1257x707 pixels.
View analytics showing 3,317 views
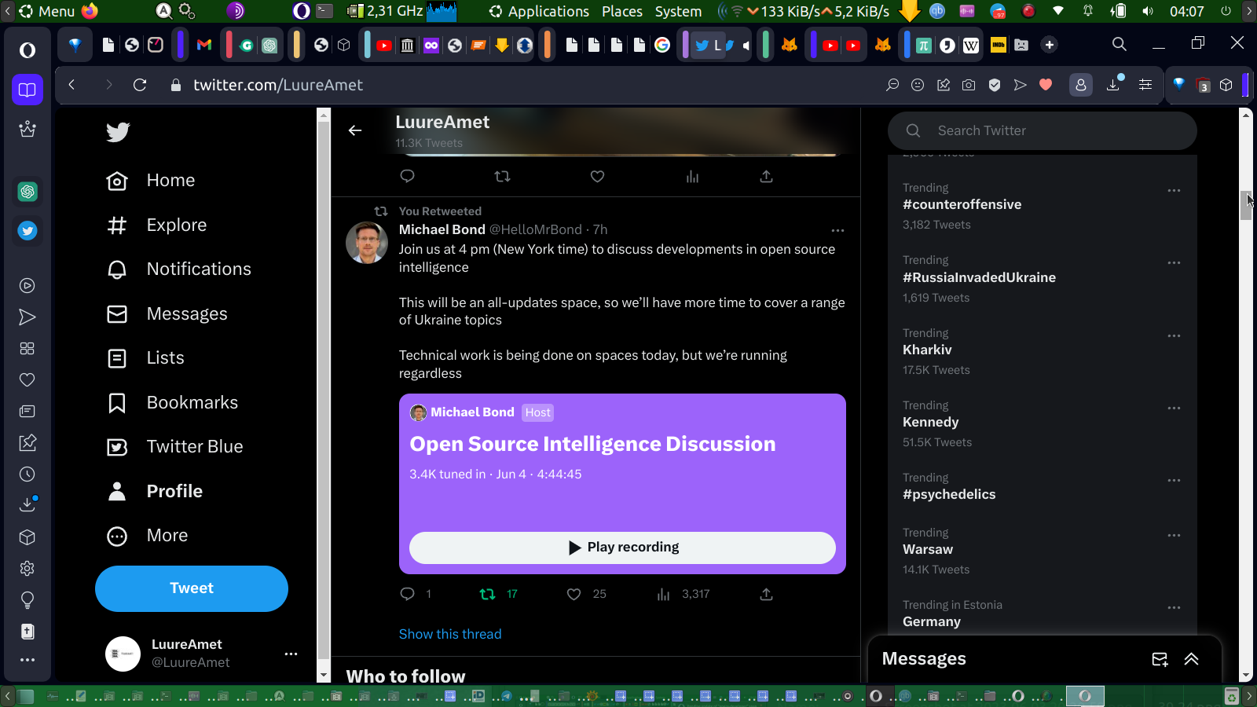coord(683,594)
